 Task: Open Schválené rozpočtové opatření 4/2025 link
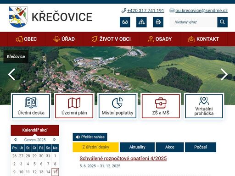[x=123, y=159]
